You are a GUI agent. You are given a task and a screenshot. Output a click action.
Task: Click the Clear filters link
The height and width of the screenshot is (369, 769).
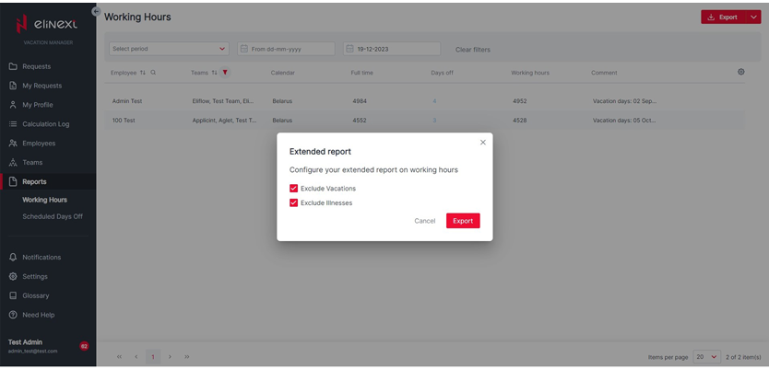point(472,50)
